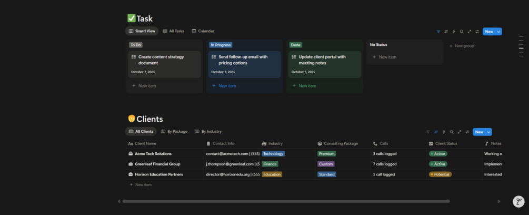
Task: Click Potential status tag for Horizon
Action: click(440, 174)
